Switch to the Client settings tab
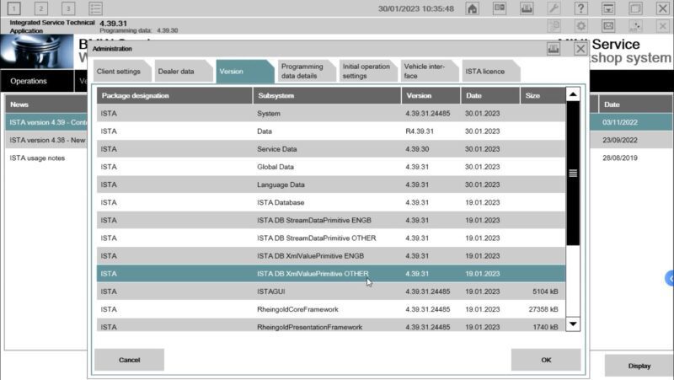 122,72
